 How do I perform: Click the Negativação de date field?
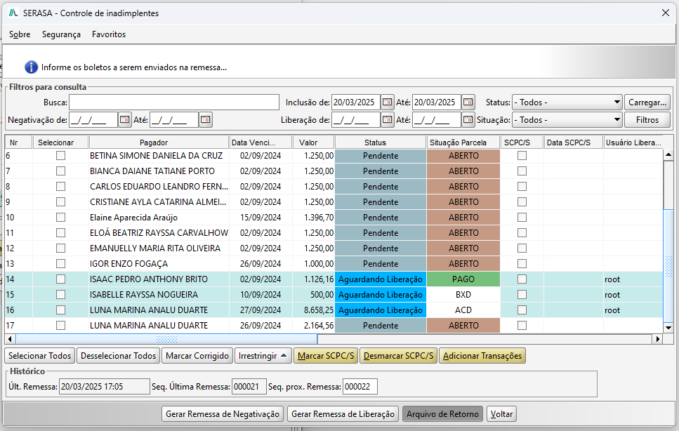pyautogui.click(x=93, y=120)
